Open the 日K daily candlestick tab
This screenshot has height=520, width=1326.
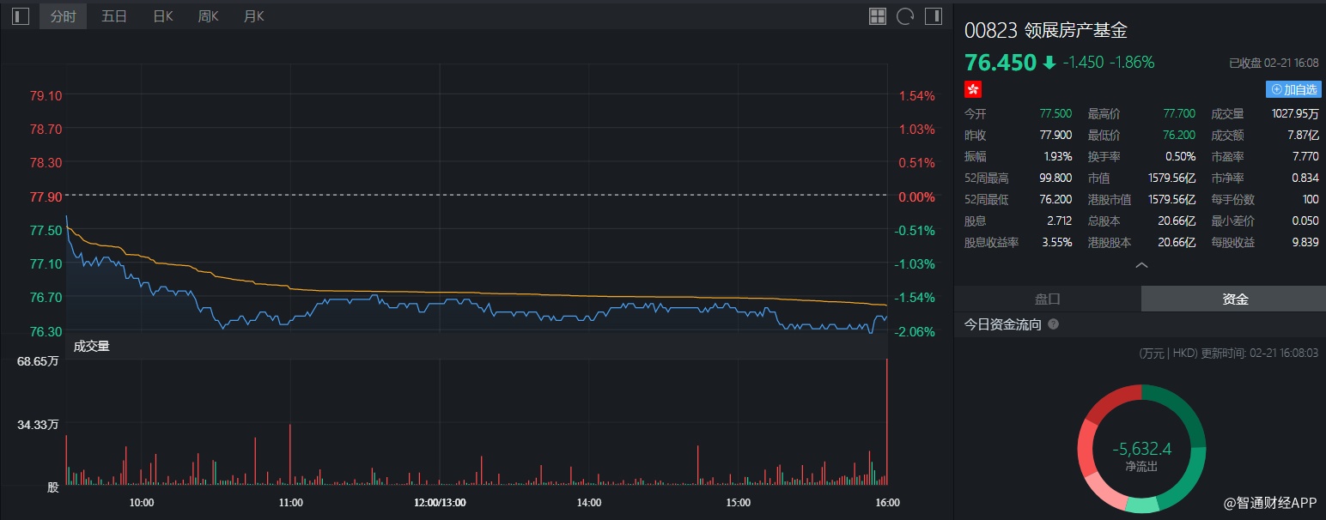coord(163,16)
